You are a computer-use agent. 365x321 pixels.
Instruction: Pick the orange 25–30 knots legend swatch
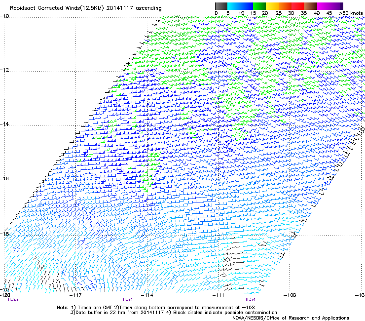pos(285,6)
